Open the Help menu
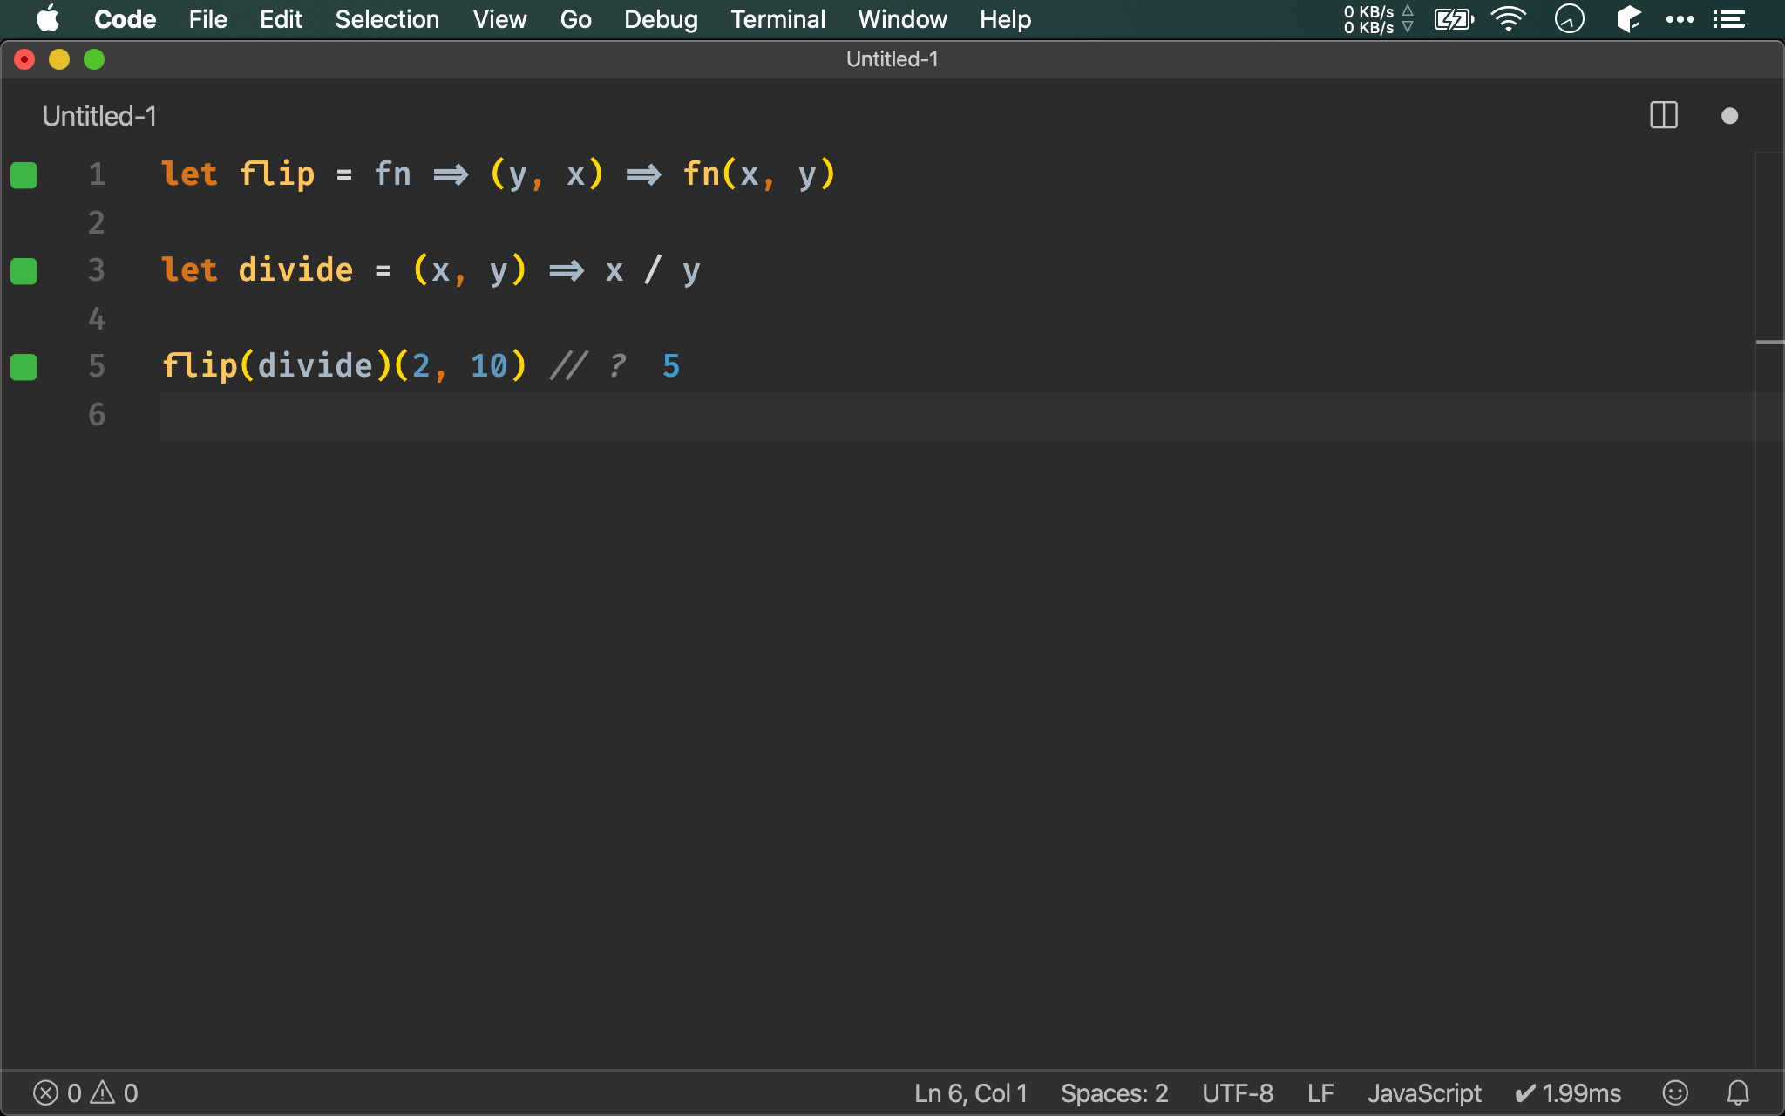1785x1116 pixels. pos(1005,19)
